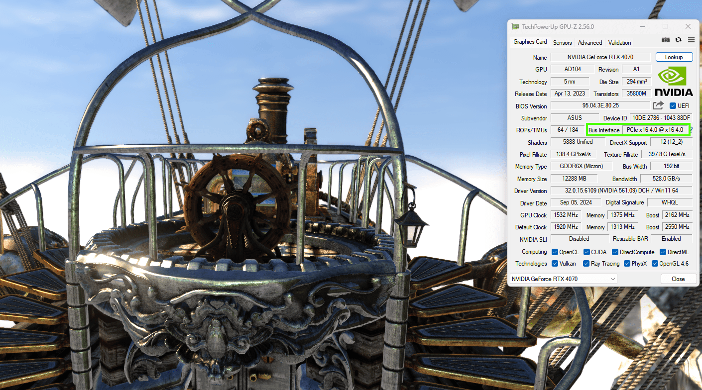This screenshot has height=390, width=702.
Task: Click the GPU Clock value 1532 MHz
Action: pyautogui.click(x=565, y=215)
